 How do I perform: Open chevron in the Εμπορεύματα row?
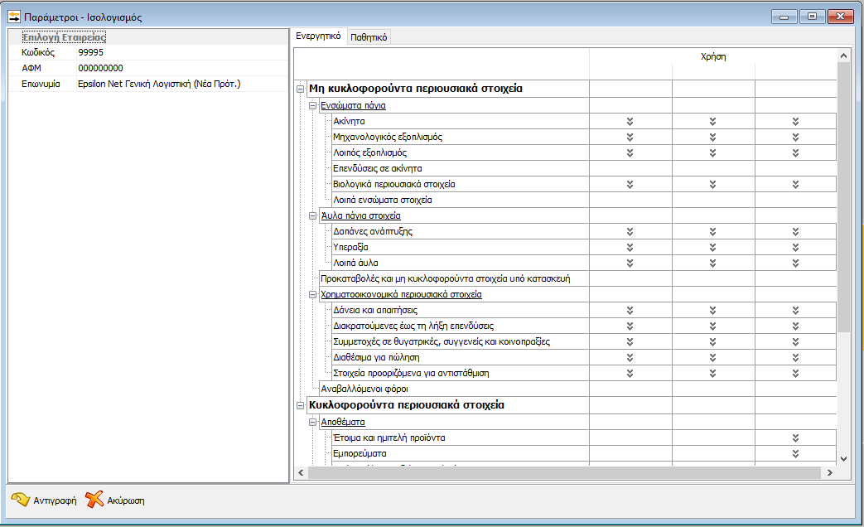click(796, 454)
